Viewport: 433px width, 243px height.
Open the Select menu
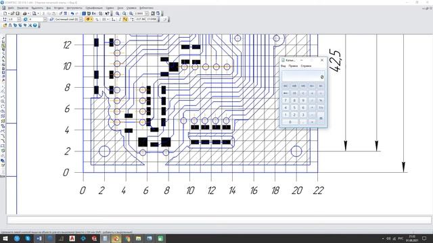click(x=37, y=7)
